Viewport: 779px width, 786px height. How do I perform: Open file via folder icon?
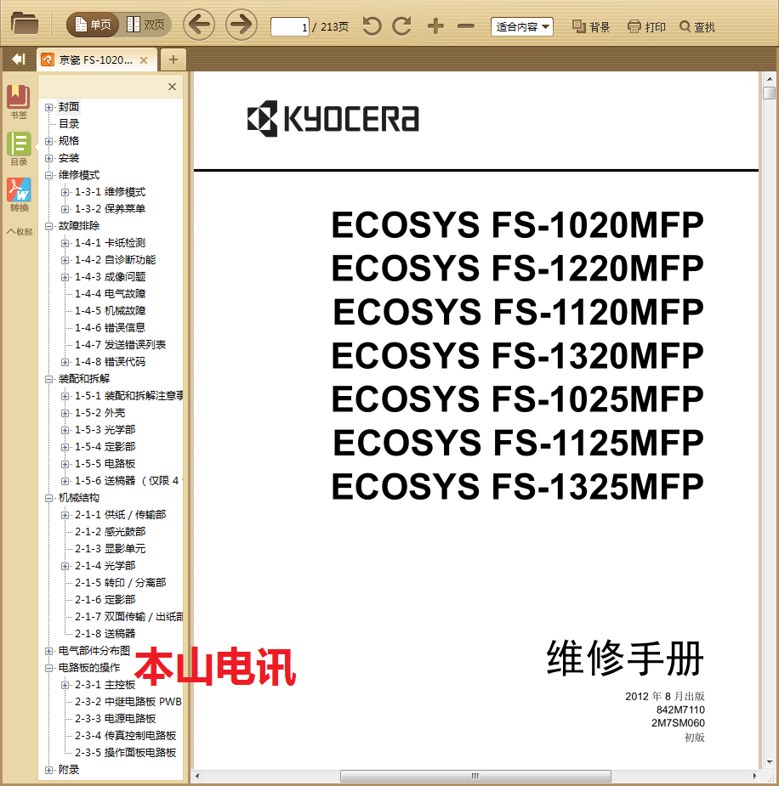(25, 24)
